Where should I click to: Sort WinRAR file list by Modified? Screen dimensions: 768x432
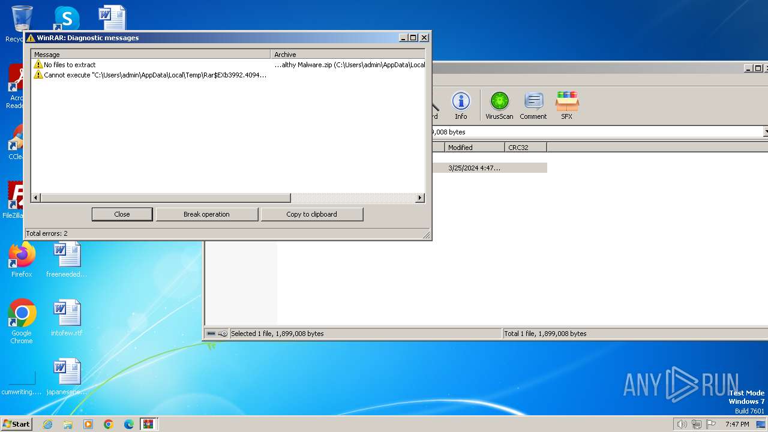(x=475, y=147)
